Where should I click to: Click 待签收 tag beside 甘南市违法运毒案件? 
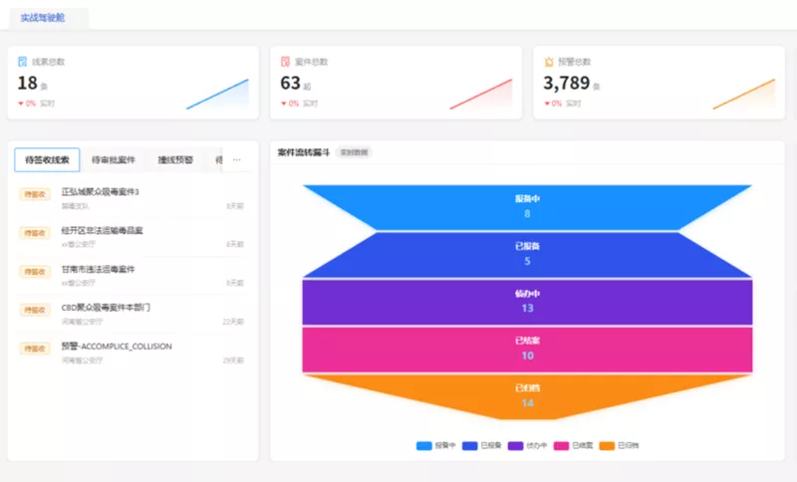click(x=35, y=271)
